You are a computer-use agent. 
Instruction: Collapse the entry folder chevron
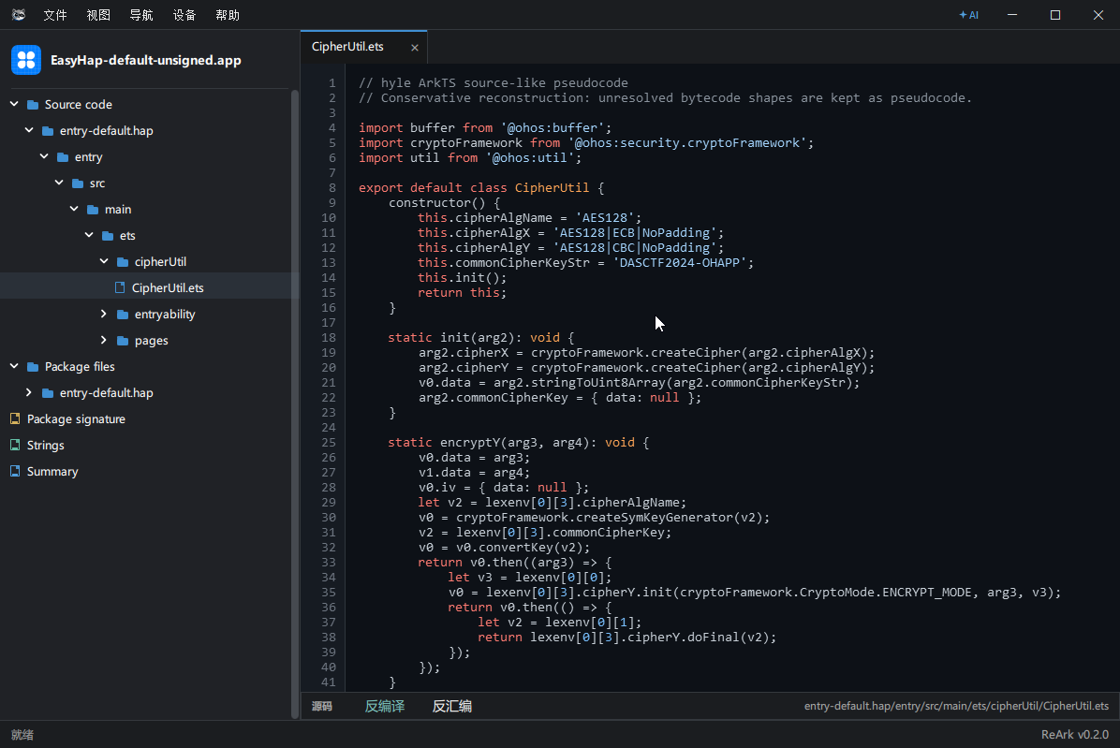point(44,156)
